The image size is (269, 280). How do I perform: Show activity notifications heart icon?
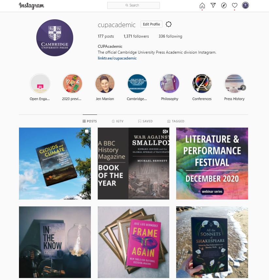(x=235, y=5)
